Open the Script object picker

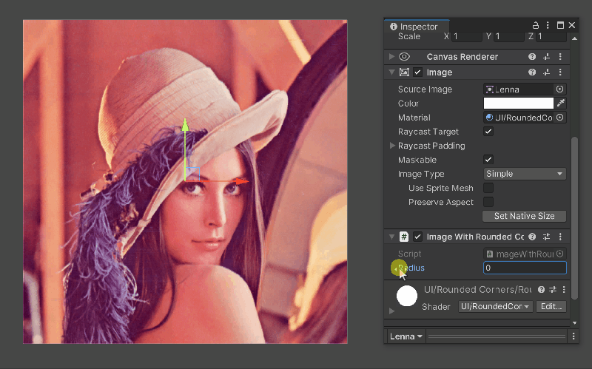pyautogui.click(x=560, y=254)
